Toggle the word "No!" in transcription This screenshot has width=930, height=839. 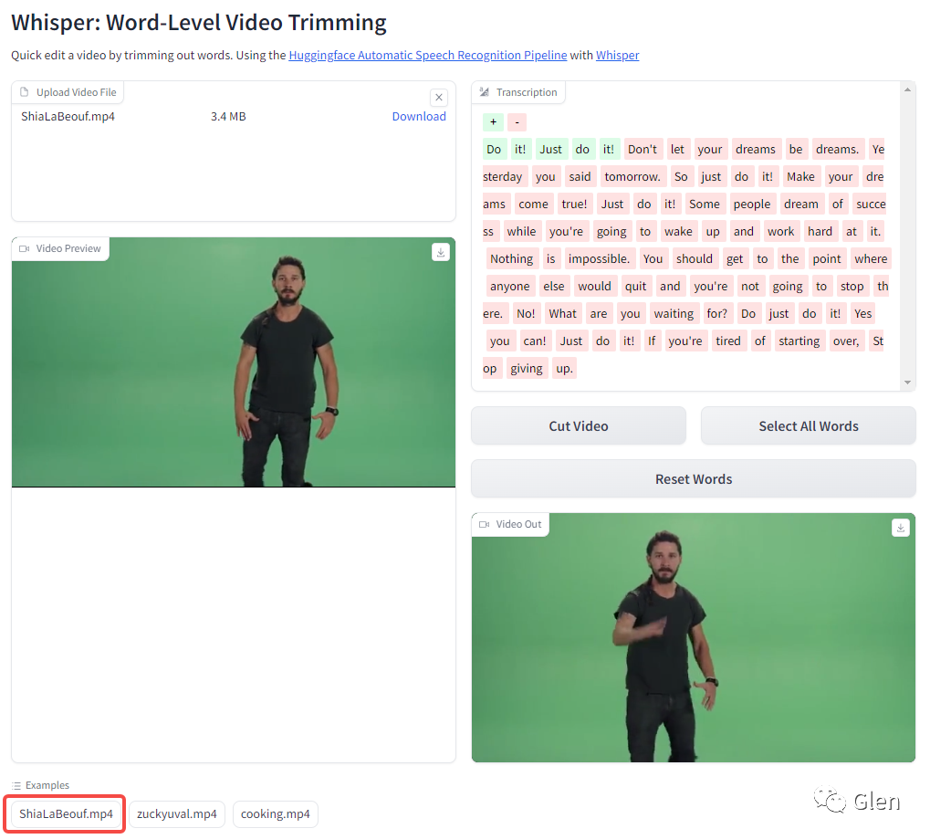[x=526, y=313]
